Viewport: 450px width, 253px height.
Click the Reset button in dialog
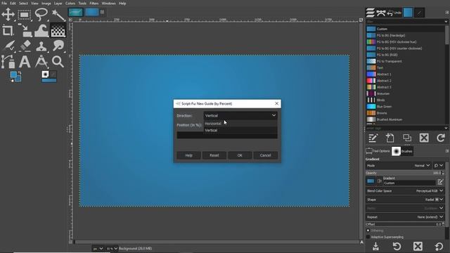pos(214,155)
